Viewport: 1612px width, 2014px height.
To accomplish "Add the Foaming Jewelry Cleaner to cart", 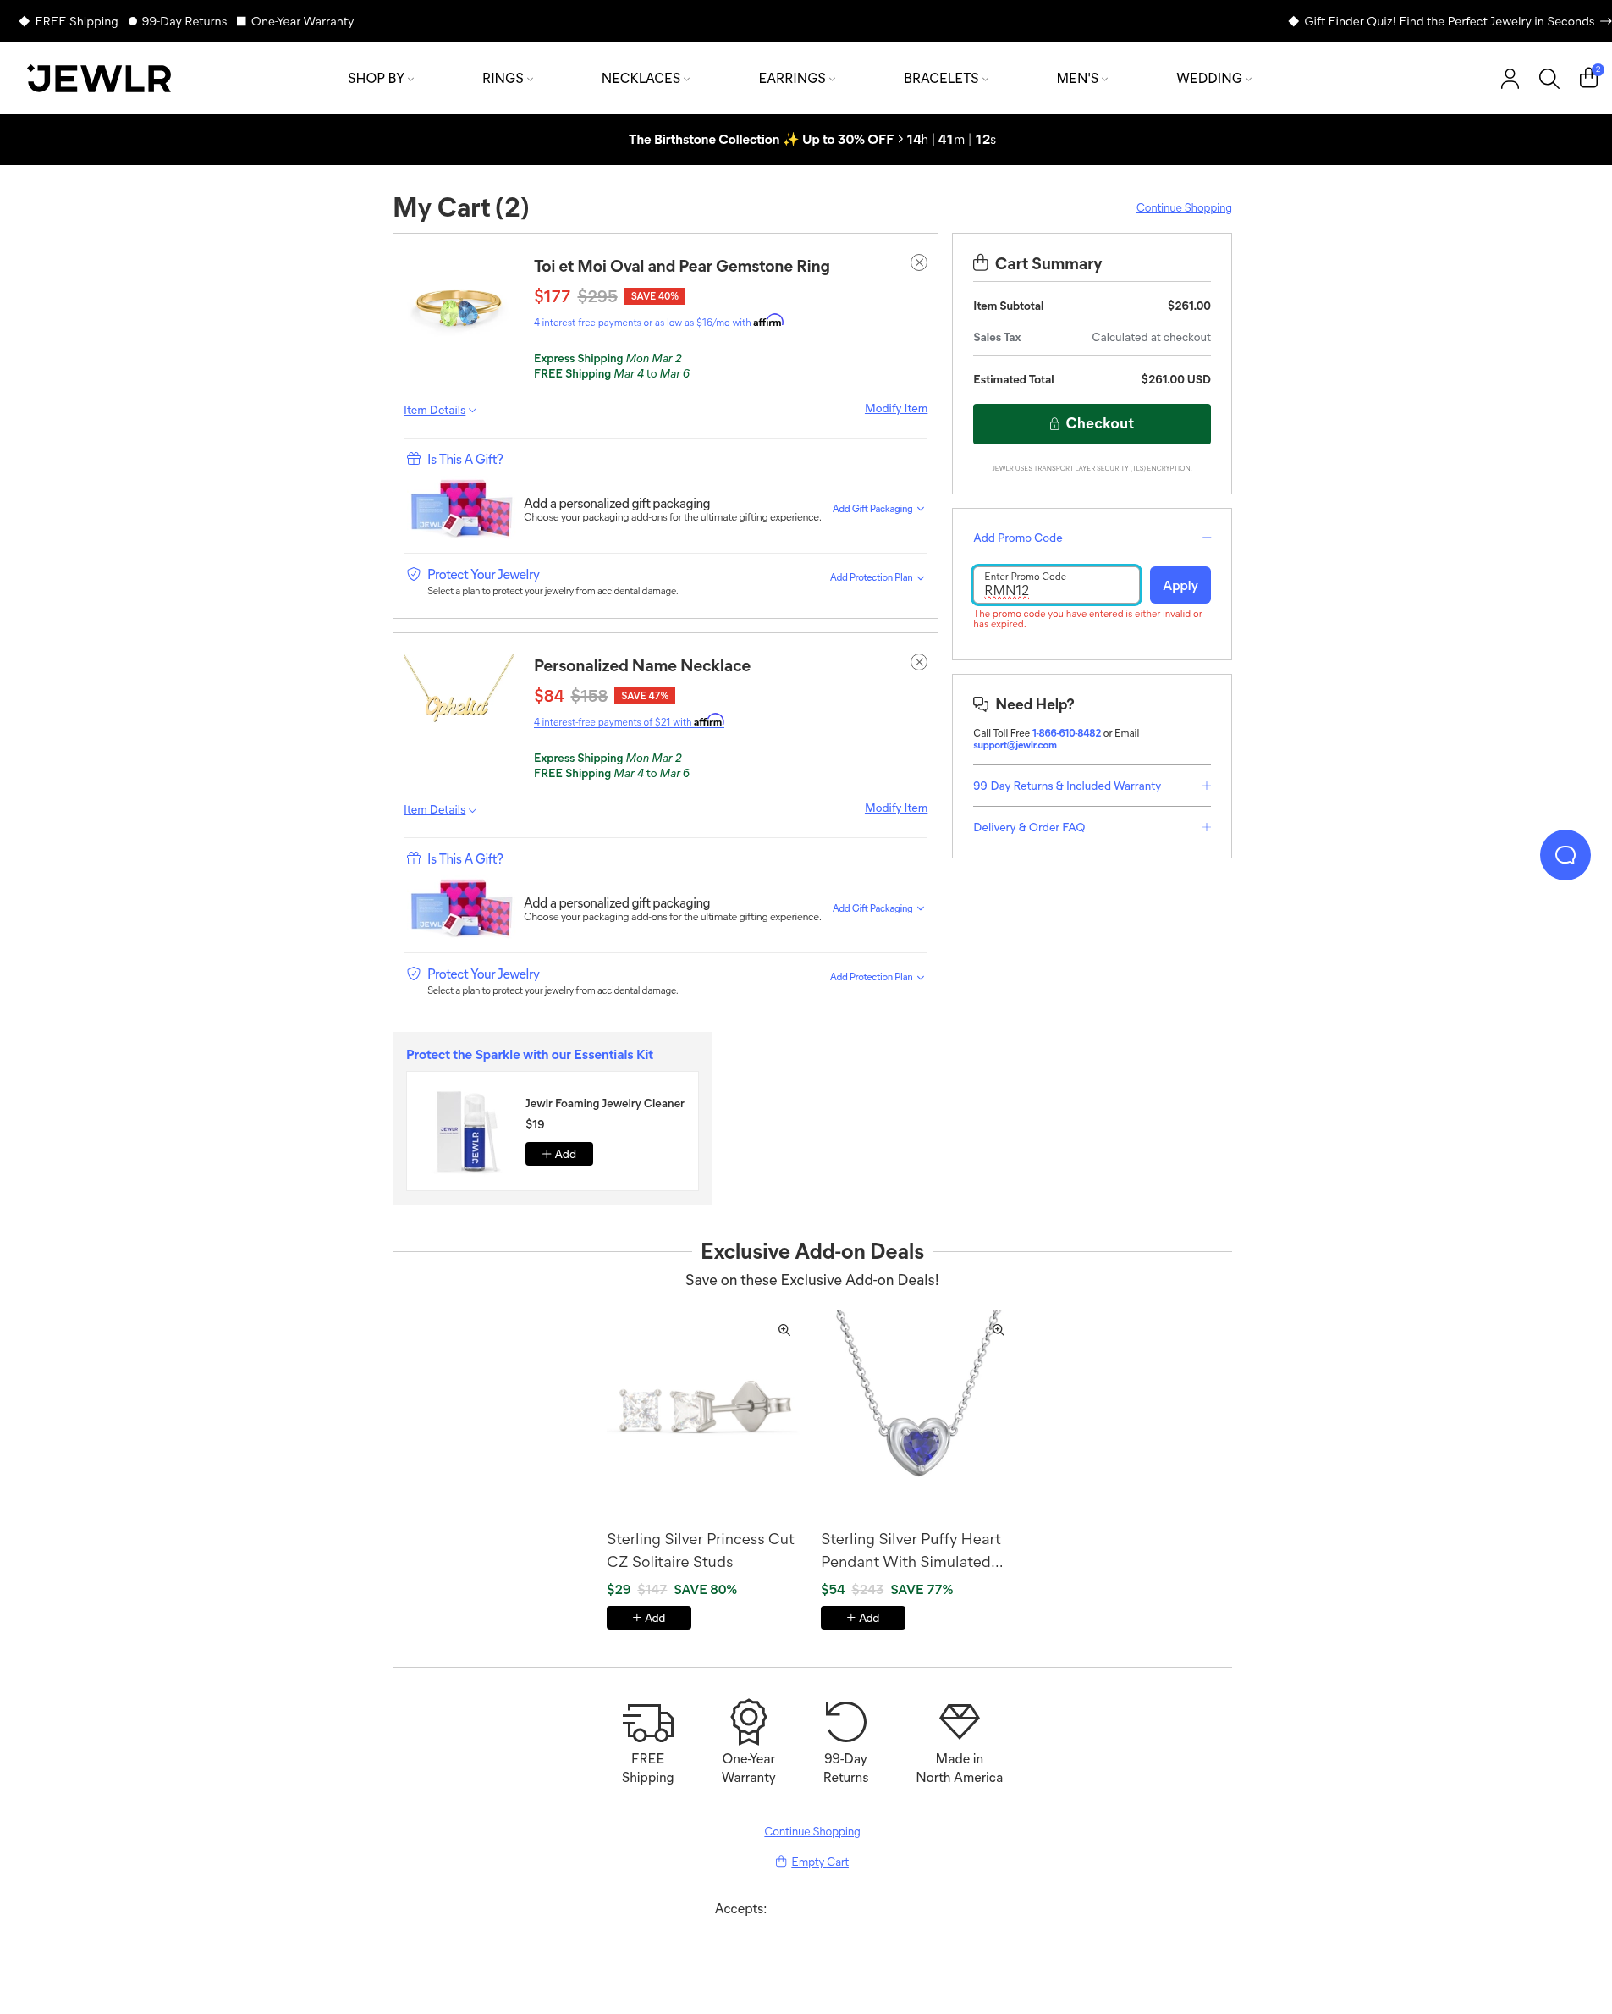I will (x=558, y=1154).
